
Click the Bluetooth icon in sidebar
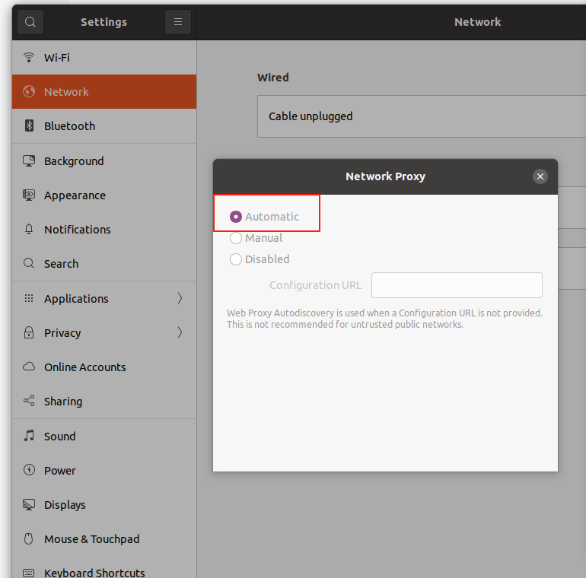click(x=29, y=125)
